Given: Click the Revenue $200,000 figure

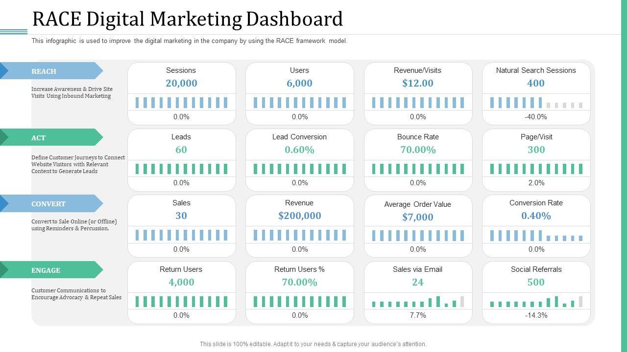Looking at the screenshot, I should point(299,216).
